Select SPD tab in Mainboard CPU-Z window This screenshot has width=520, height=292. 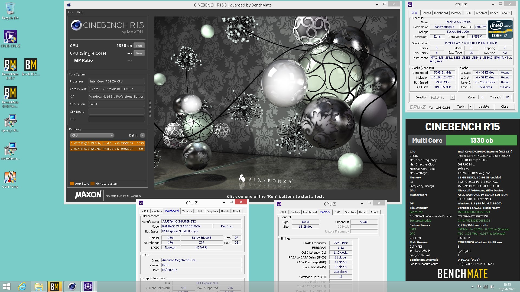tap(199, 211)
